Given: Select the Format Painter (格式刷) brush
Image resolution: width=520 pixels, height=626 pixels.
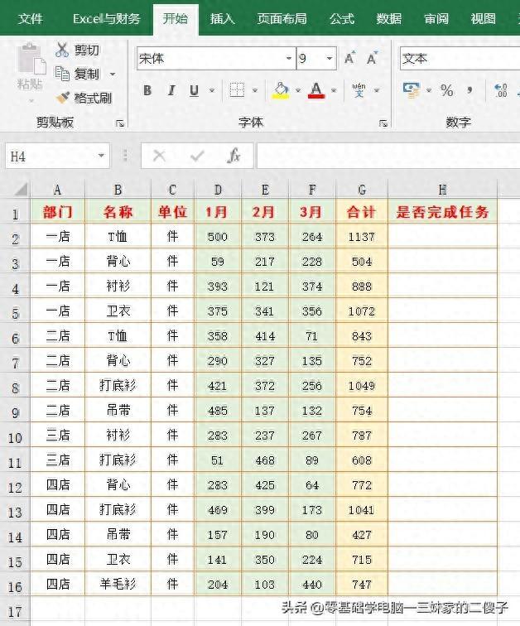Looking at the screenshot, I should pyautogui.click(x=63, y=98).
